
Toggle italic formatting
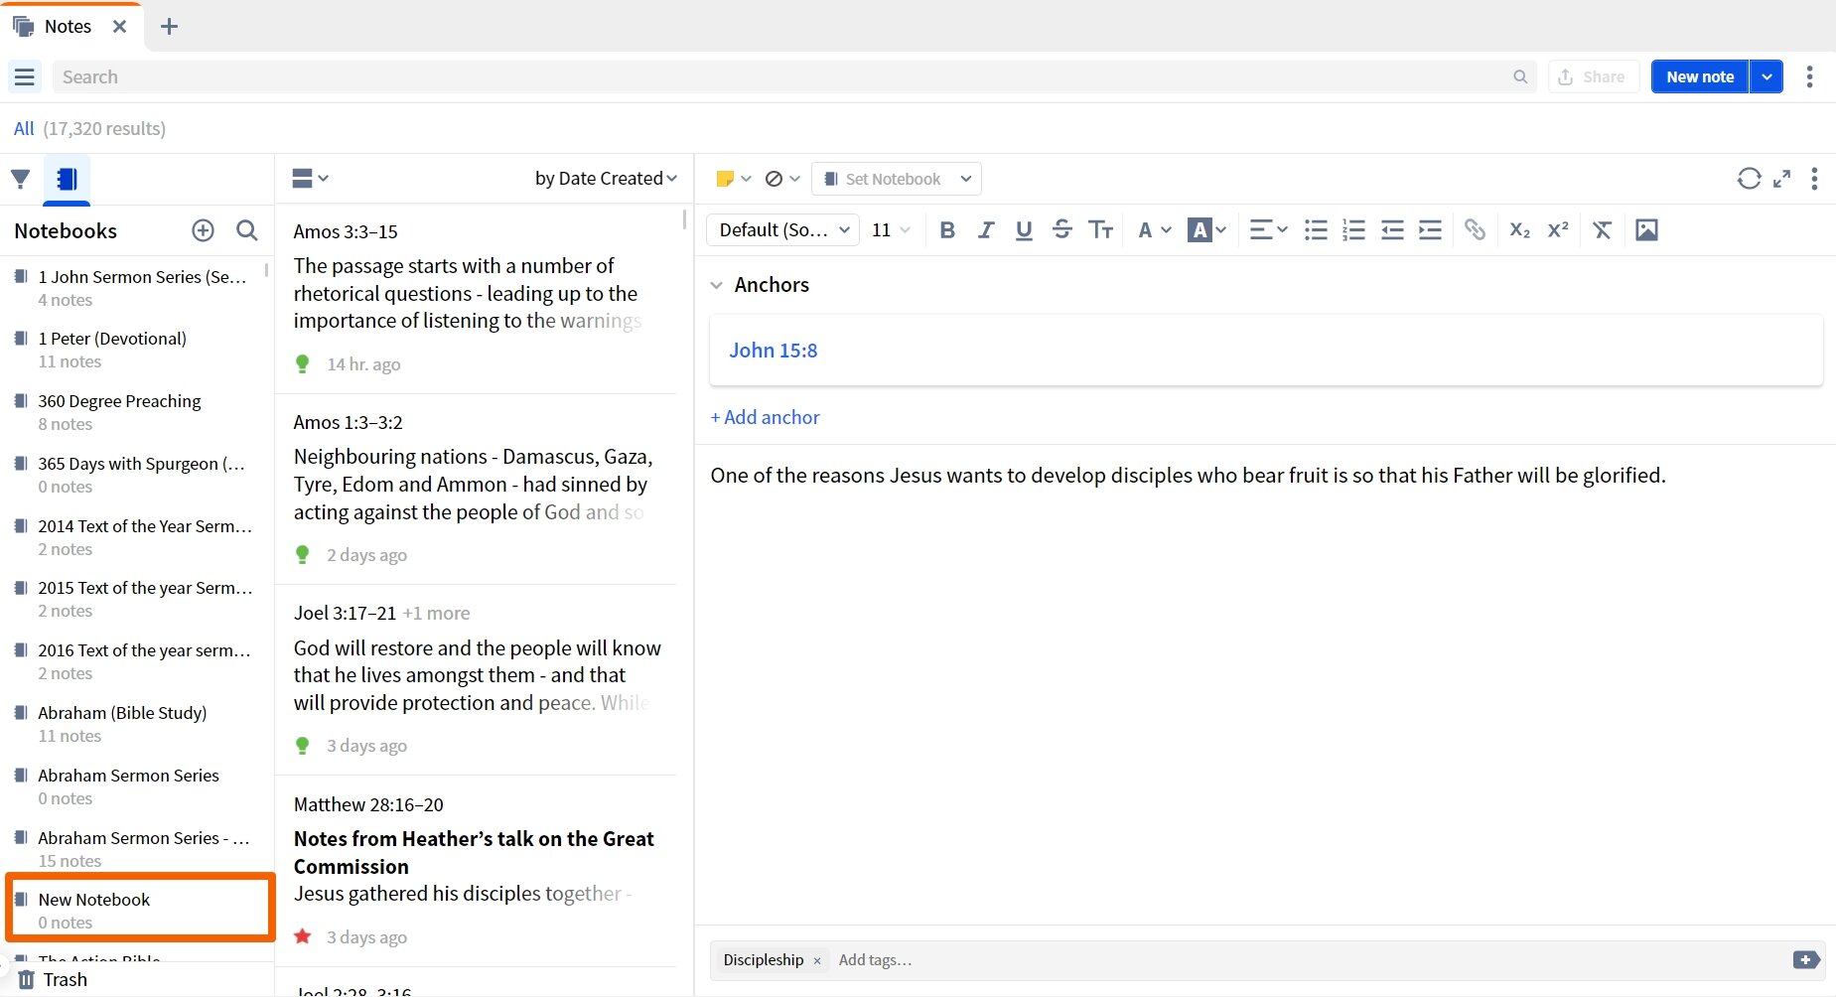coord(985,230)
